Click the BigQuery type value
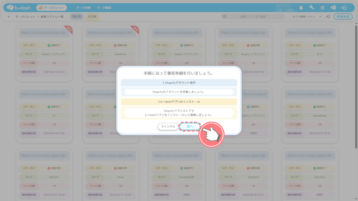Image resolution: width=358 pixels, height=201 pixels. click(x=54, y=177)
